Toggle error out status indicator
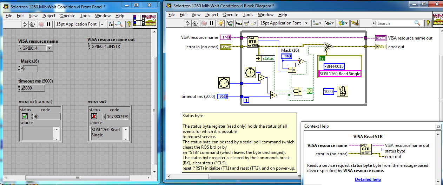Image resolution: width=443 pixels, height=185 pixels. tap(94, 116)
